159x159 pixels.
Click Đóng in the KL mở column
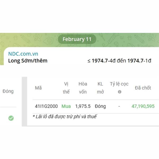point(100,106)
